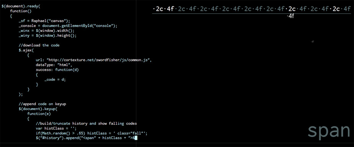Click the 'var histClass' declaration line
Screen dimensions: 354x147
pos(56,129)
